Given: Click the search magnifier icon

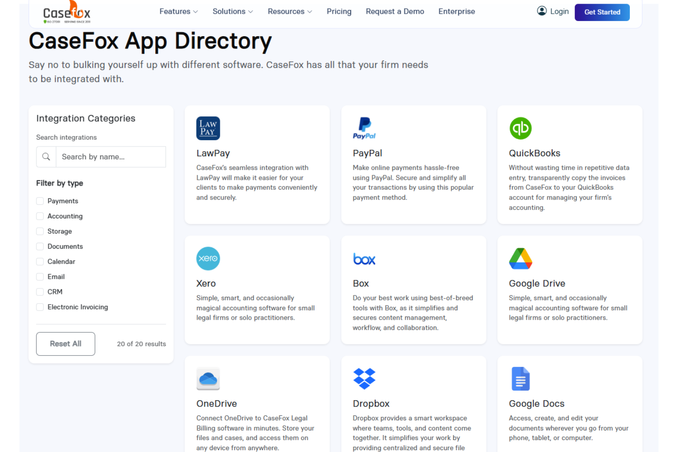Looking at the screenshot, I should [x=46, y=157].
